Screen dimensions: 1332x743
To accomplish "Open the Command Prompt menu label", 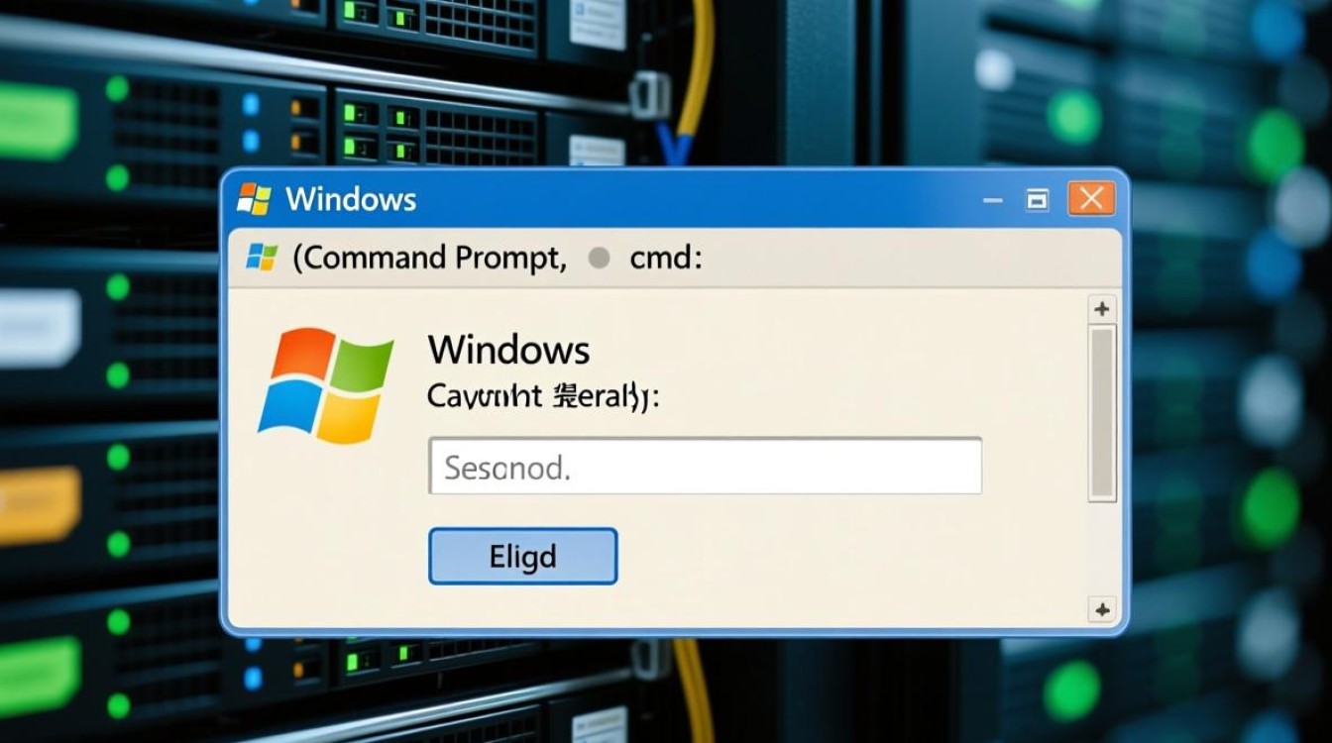I will [429, 258].
